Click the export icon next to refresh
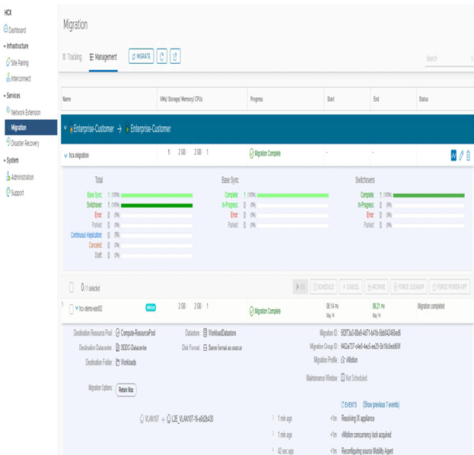Viewport: 474px width, 455px height. pyautogui.click(x=175, y=56)
